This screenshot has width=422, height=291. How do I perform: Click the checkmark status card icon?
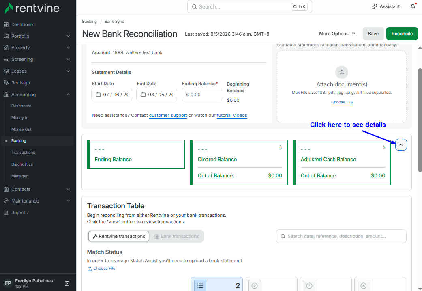click(x=255, y=285)
